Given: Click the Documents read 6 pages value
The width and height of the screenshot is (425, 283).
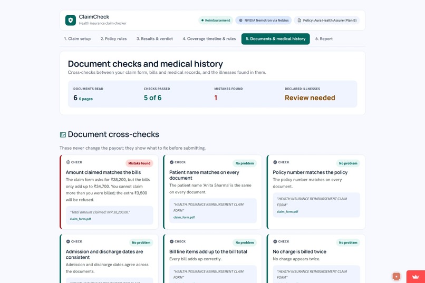Looking at the screenshot, I should pos(83,98).
